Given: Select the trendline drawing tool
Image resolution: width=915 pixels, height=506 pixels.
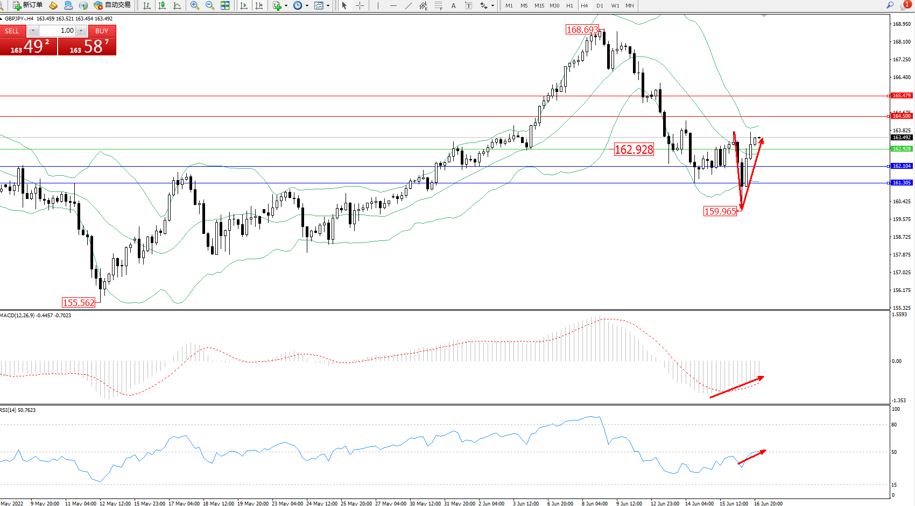Looking at the screenshot, I should pyautogui.click(x=409, y=5).
